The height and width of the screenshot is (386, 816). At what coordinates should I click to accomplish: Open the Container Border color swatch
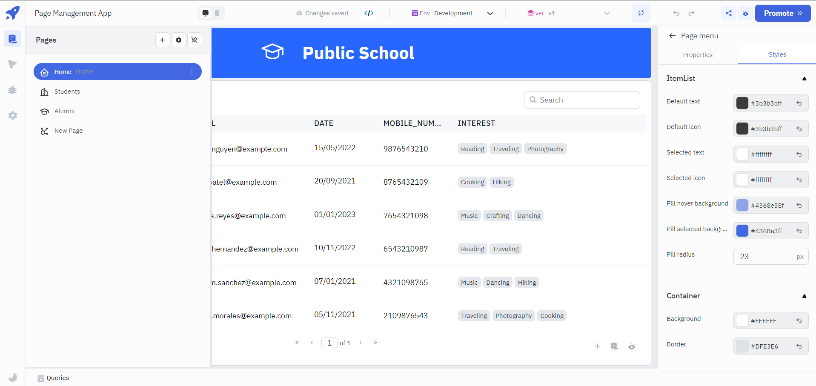pos(742,346)
